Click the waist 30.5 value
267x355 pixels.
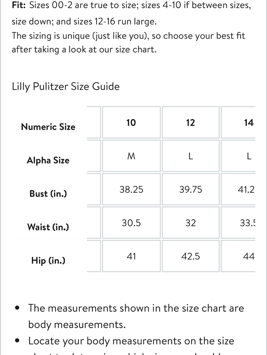pos(131,223)
